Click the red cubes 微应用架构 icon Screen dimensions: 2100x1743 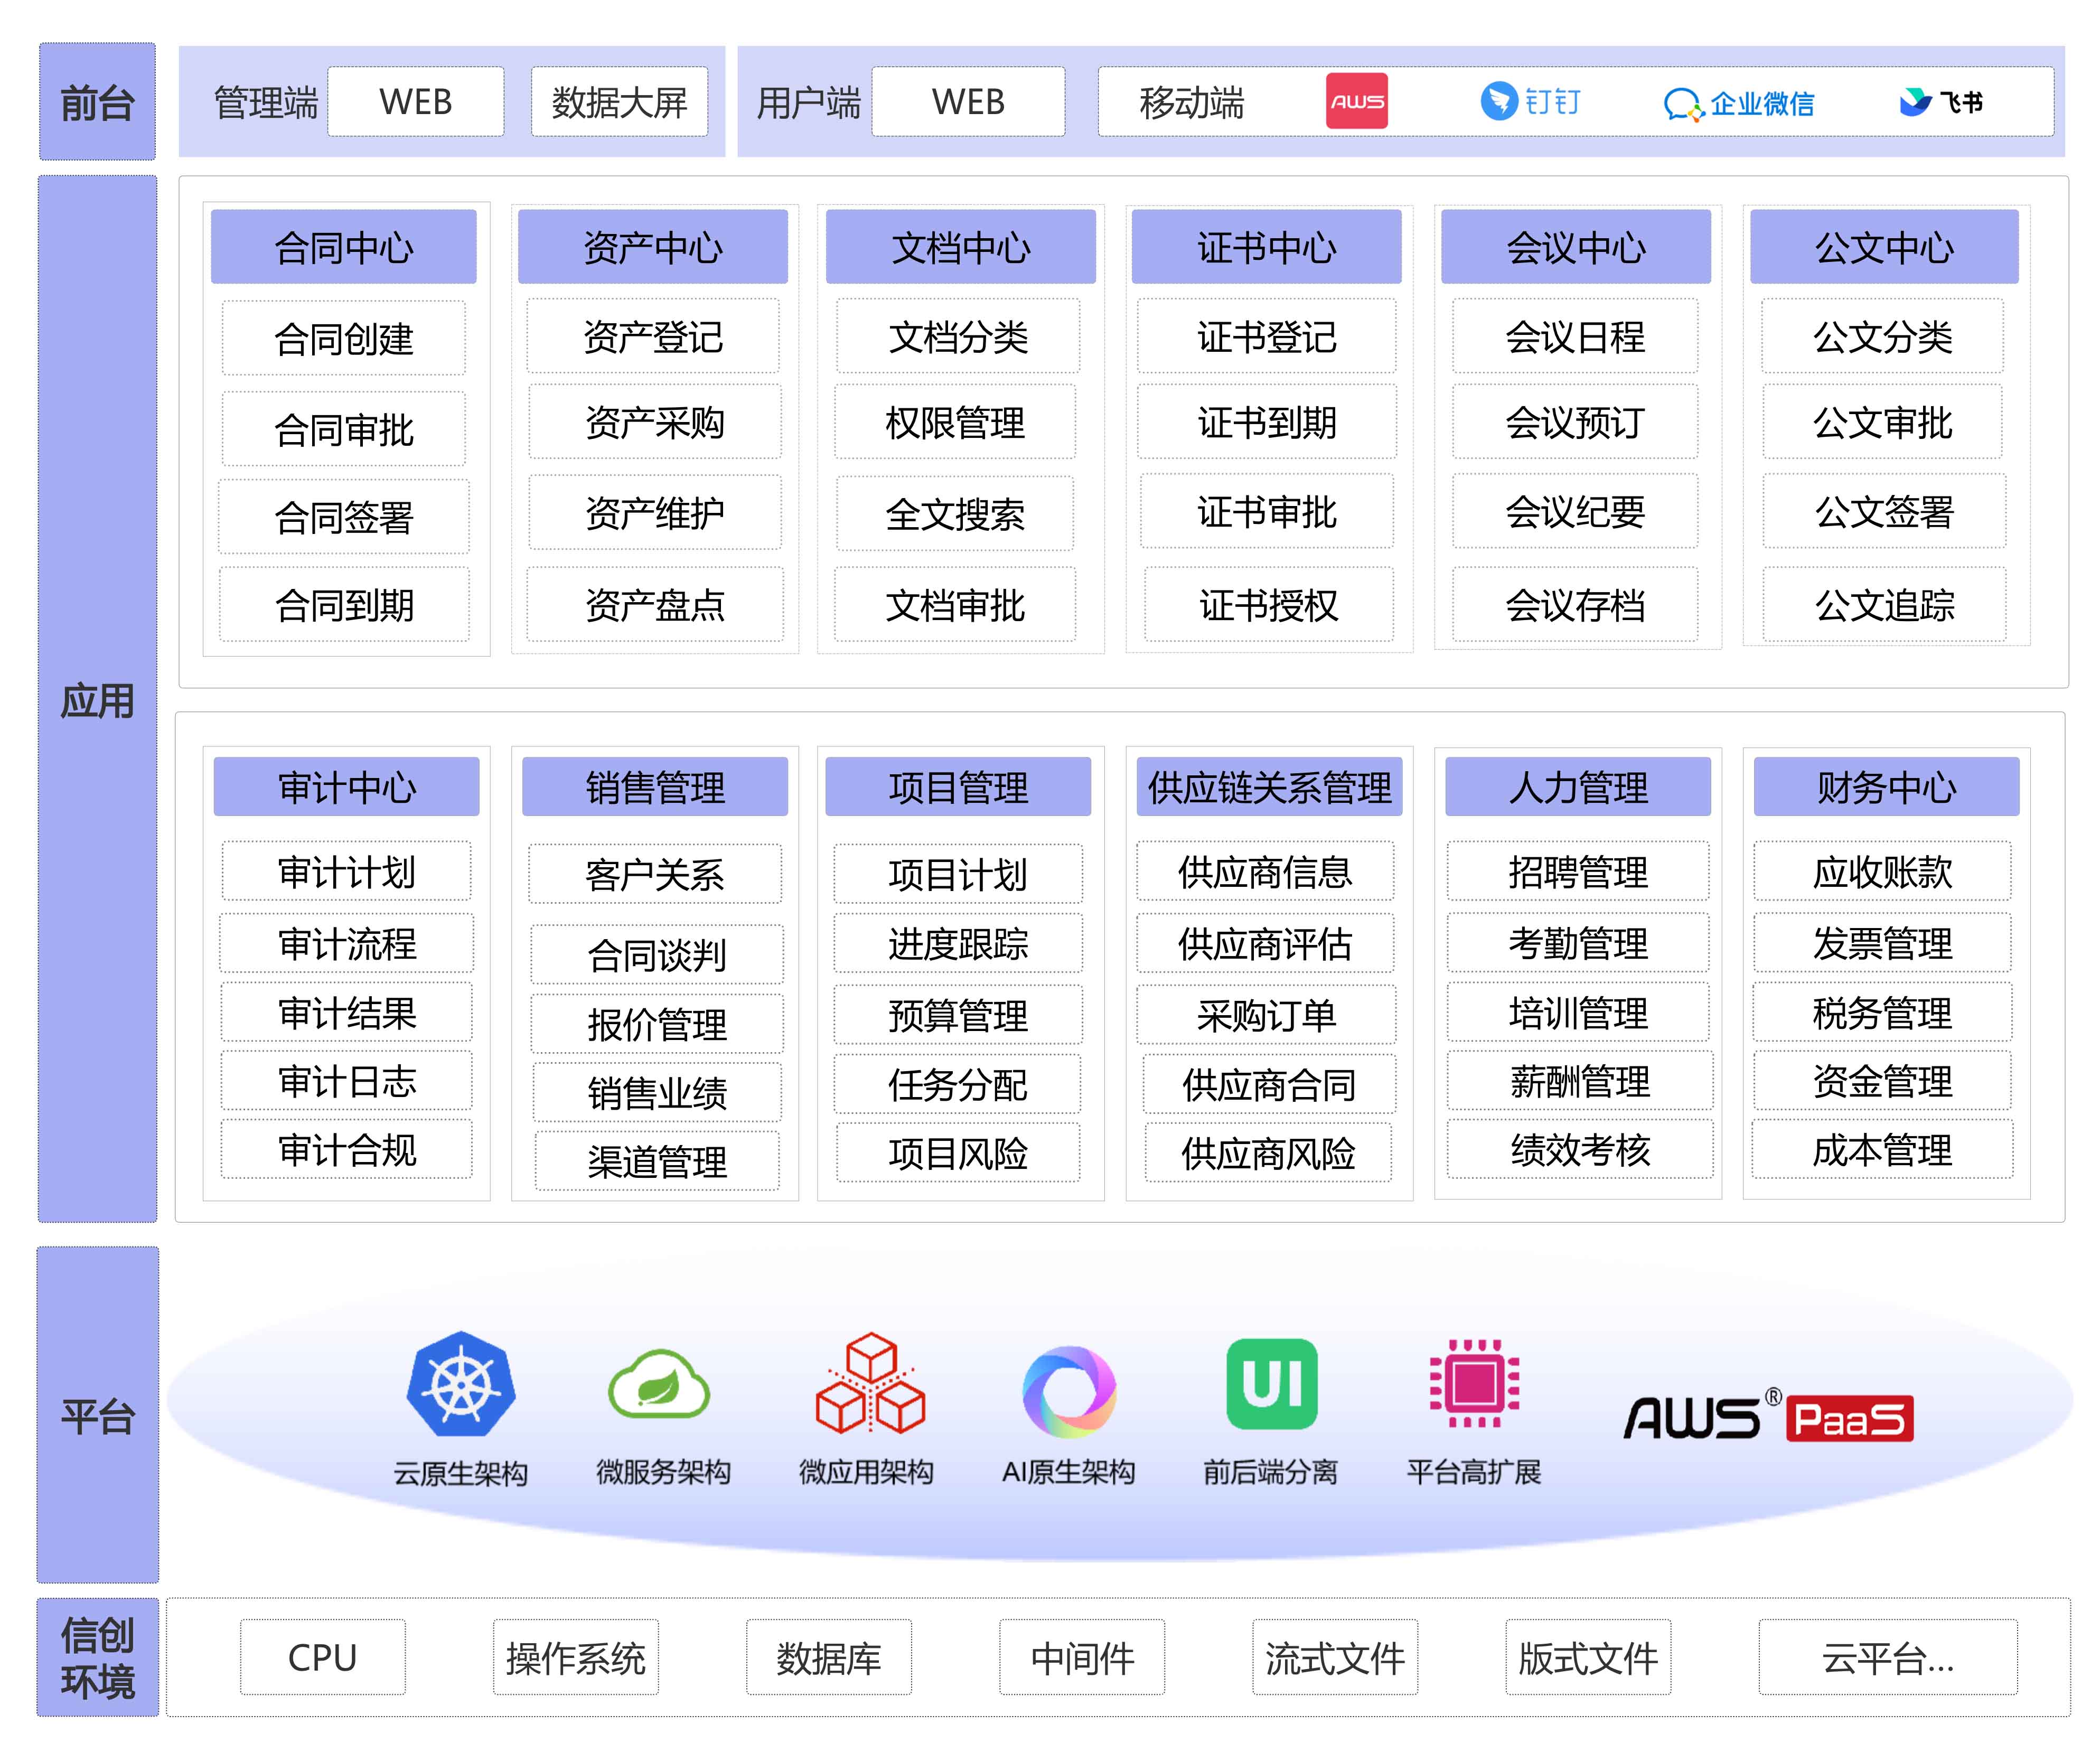pyautogui.click(x=869, y=1384)
